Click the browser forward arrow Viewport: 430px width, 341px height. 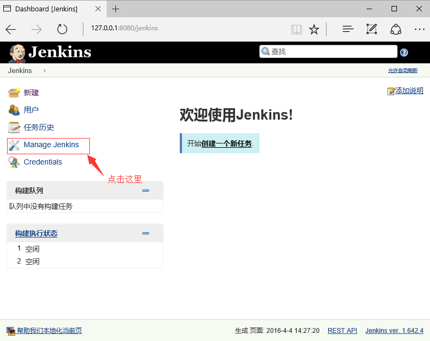point(36,29)
